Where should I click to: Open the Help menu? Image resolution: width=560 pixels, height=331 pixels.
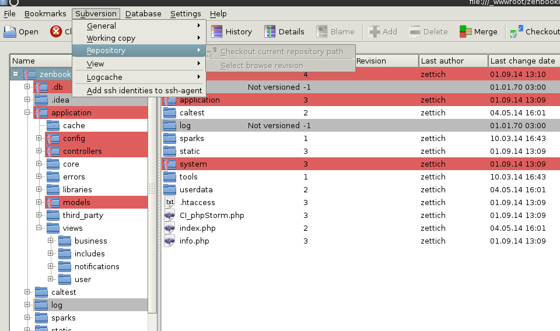218,13
